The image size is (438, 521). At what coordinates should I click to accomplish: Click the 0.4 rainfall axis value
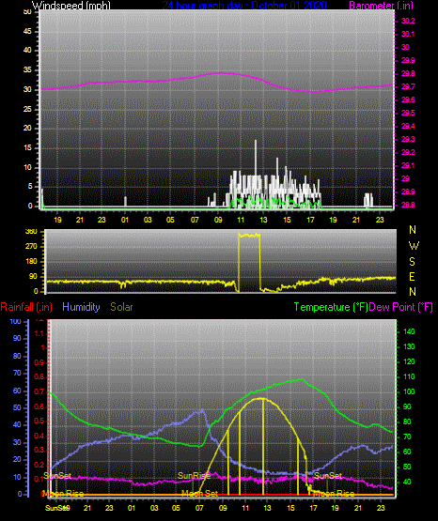tap(39, 436)
